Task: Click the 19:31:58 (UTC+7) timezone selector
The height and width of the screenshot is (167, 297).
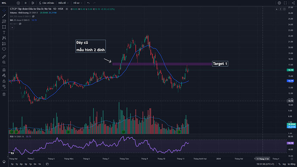Action: click(x=265, y=164)
